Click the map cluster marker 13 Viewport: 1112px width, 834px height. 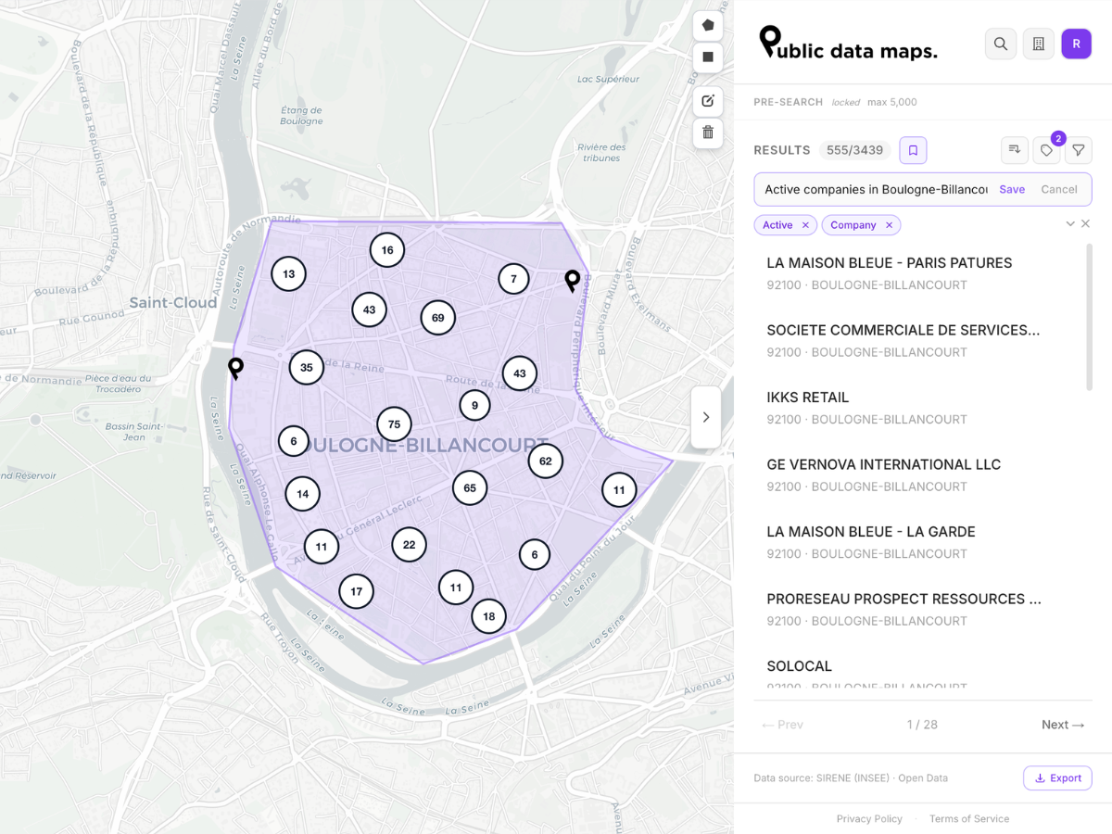click(289, 274)
